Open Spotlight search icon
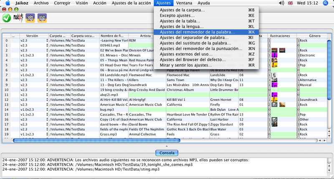The height and width of the screenshot is (179, 334). (x=325, y=3)
